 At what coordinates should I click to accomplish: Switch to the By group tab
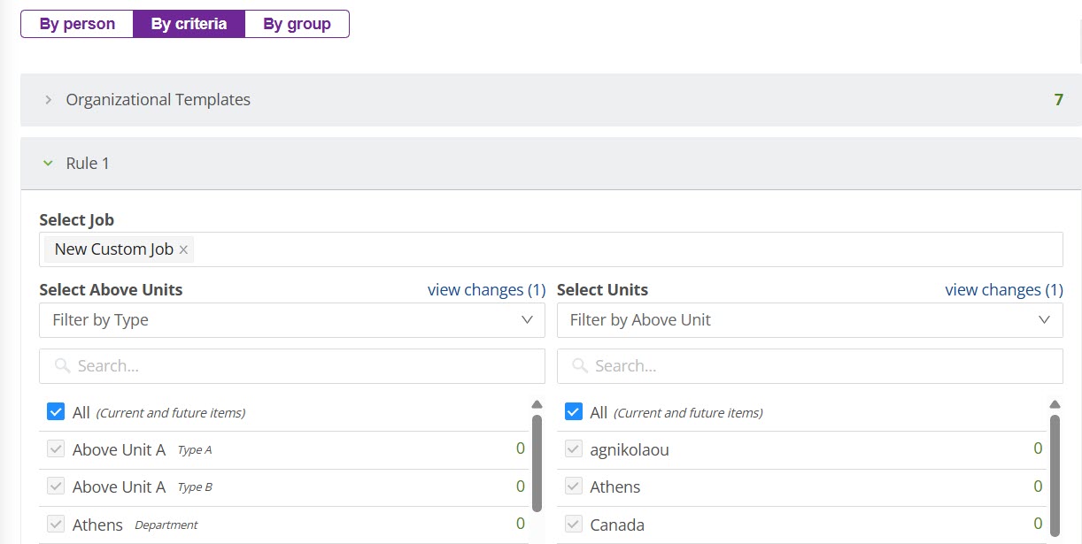pyautogui.click(x=297, y=24)
